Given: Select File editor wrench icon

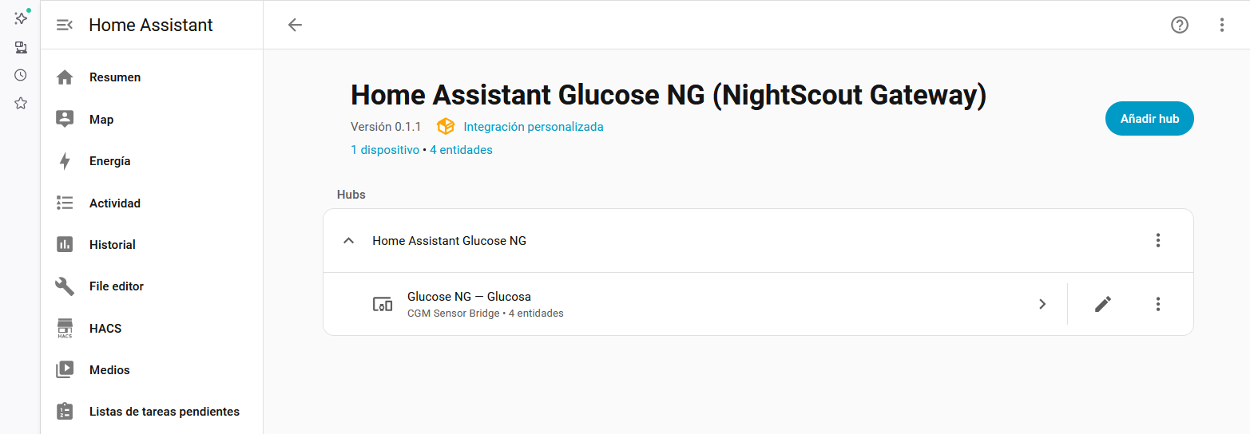Looking at the screenshot, I should [65, 286].
